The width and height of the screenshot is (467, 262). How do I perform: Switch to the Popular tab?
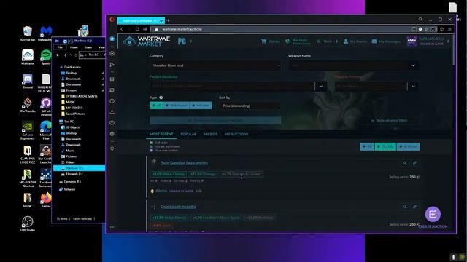[x=188, y=134]
